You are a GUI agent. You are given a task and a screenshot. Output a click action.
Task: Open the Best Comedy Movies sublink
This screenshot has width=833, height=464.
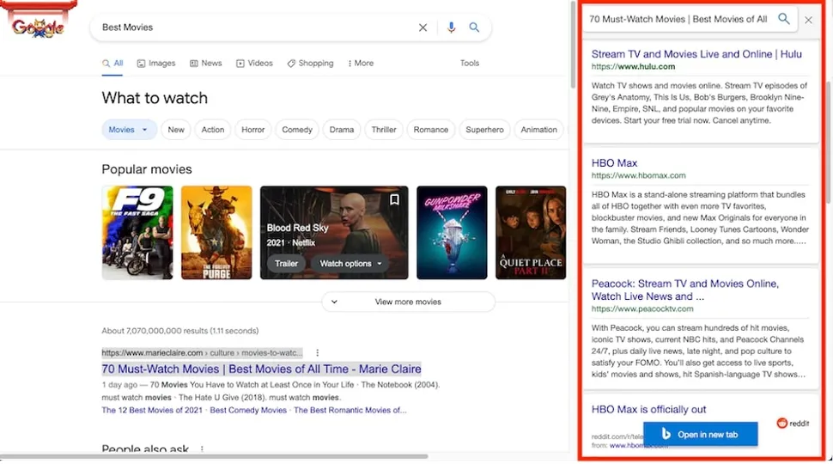pos(248,411)
